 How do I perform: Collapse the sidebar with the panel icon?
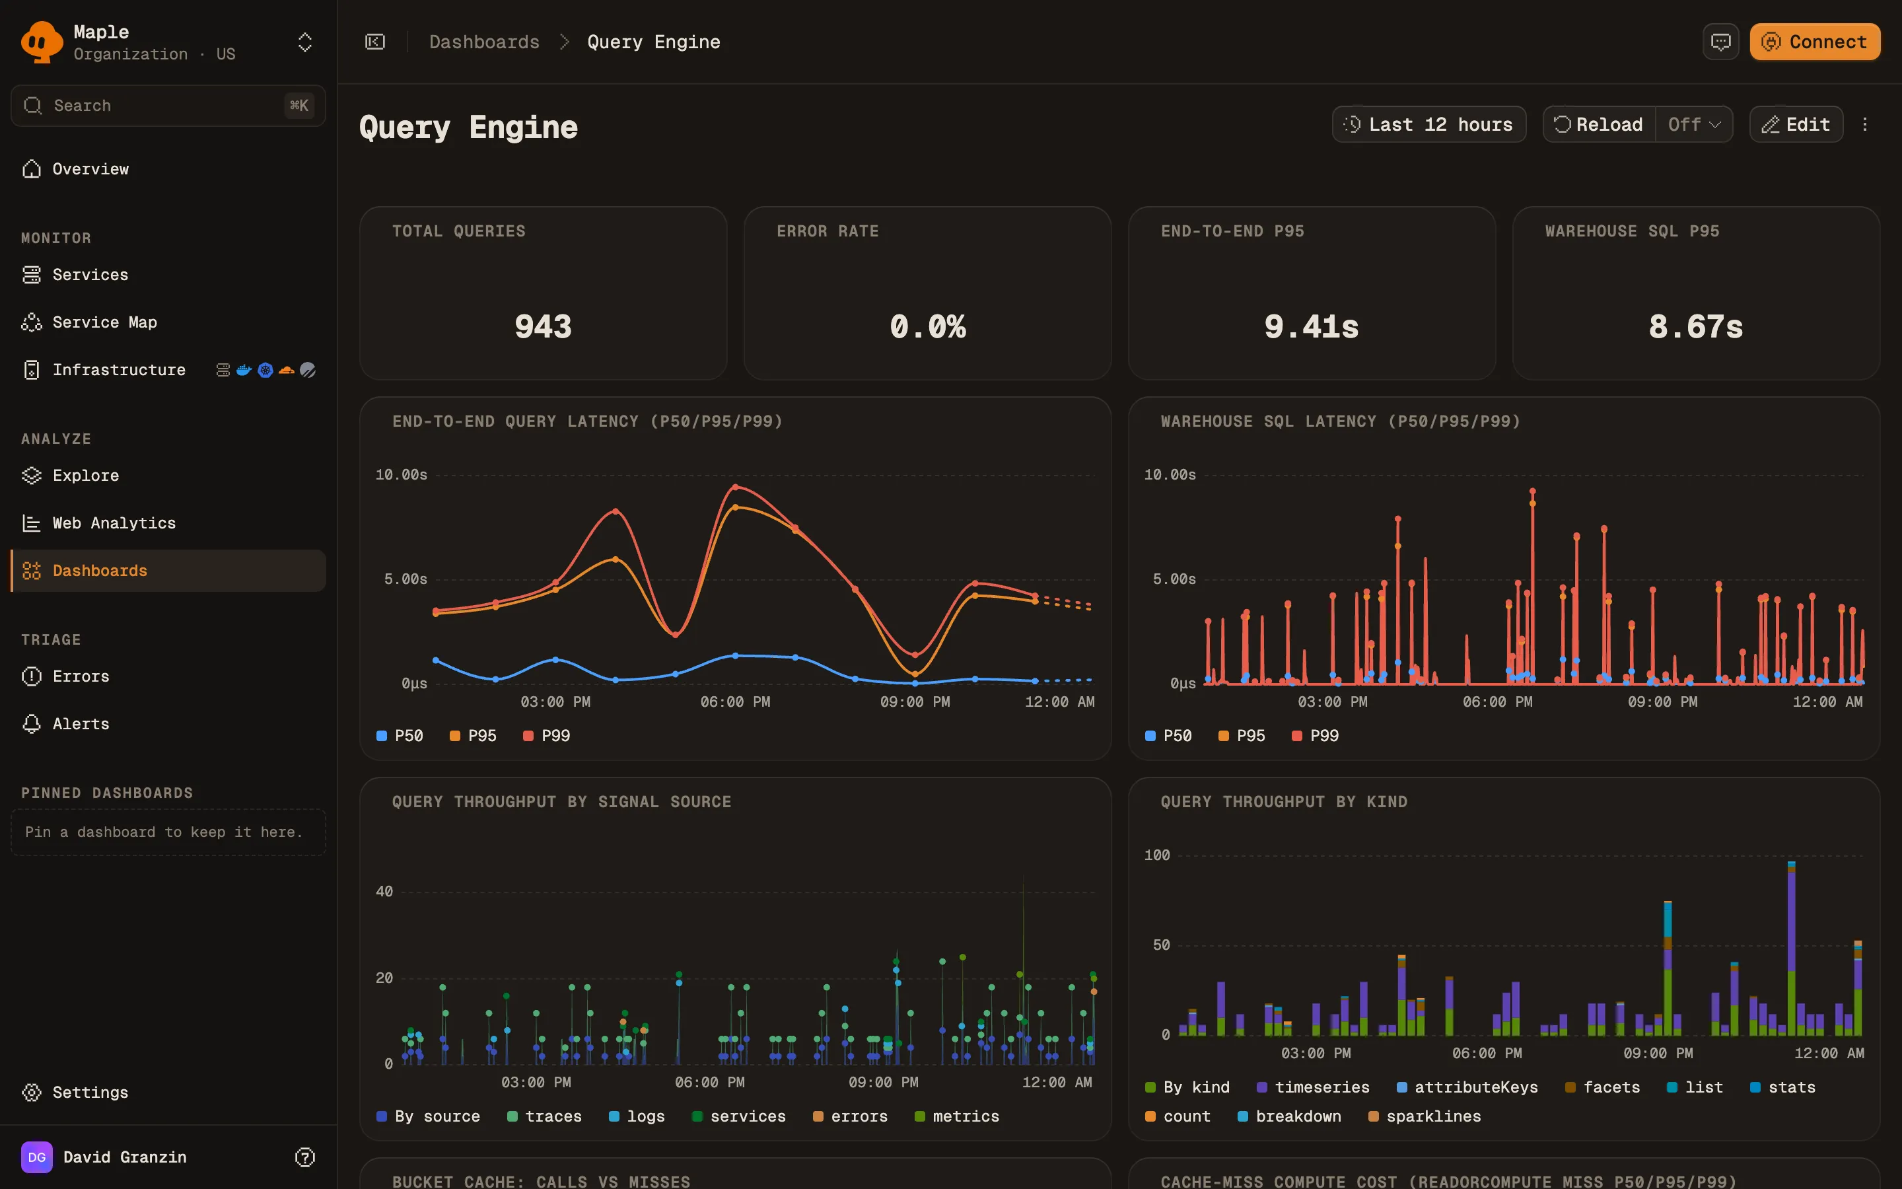click(375, 42)
